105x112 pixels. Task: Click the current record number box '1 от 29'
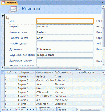(x=20, y=110)
